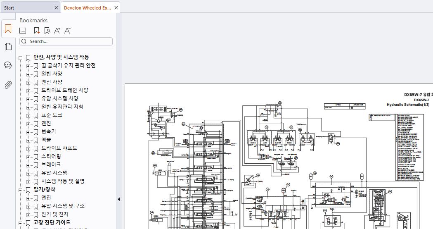This screenshot has height=229, width=433.
Task: Click the find current bookmark icon
Action: (x=47, y=31)
